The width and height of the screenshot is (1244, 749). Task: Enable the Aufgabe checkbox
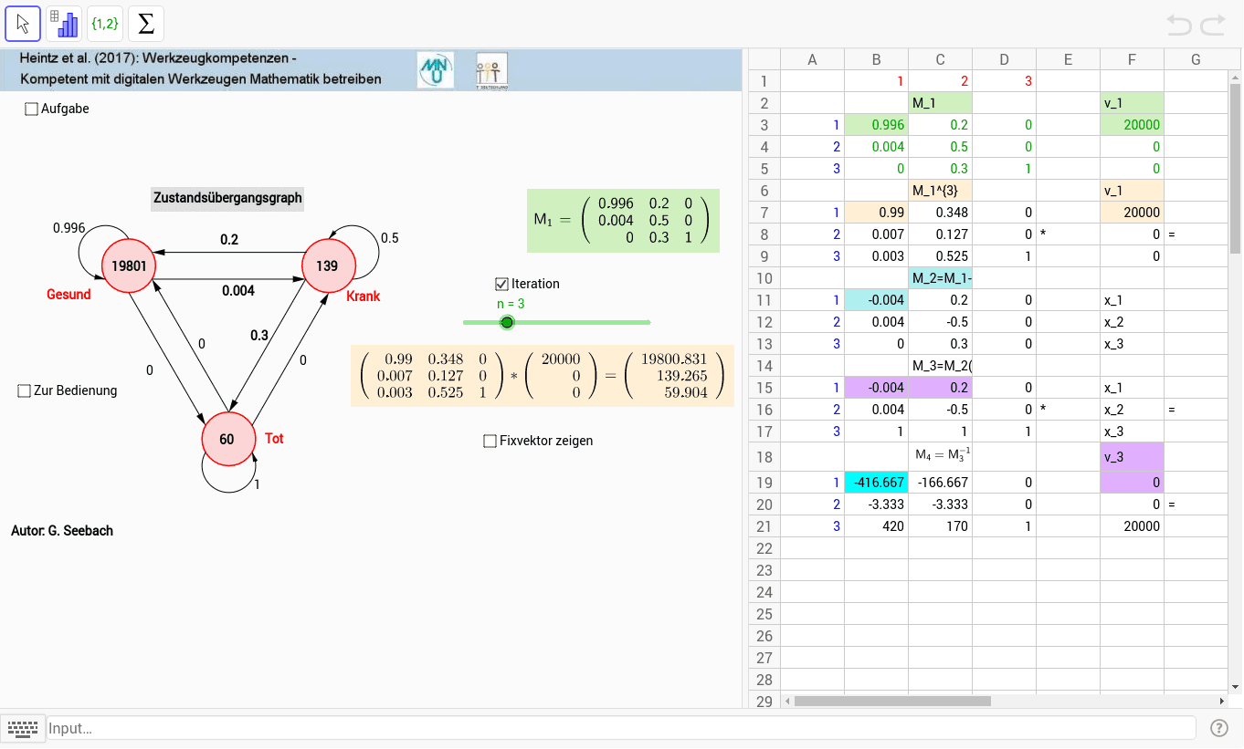click(32, 109)
